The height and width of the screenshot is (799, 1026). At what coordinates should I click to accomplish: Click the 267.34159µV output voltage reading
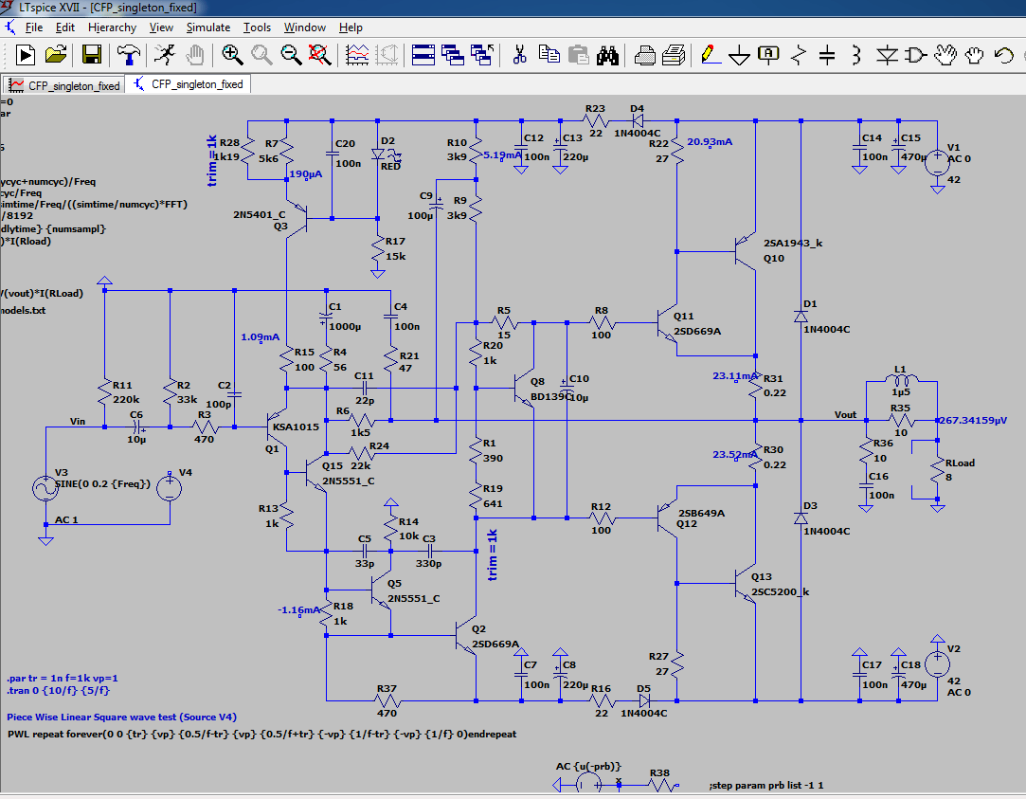973,420
